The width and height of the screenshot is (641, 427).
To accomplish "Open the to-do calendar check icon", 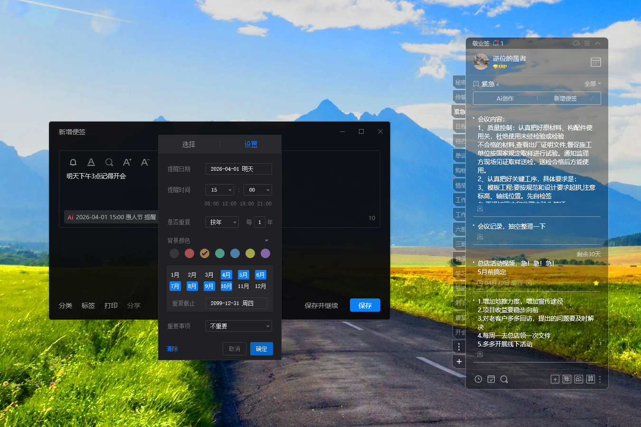I will click(491, 379).
